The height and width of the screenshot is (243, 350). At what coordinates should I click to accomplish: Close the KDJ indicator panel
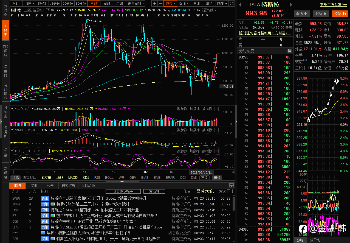[x=216, y=151]
